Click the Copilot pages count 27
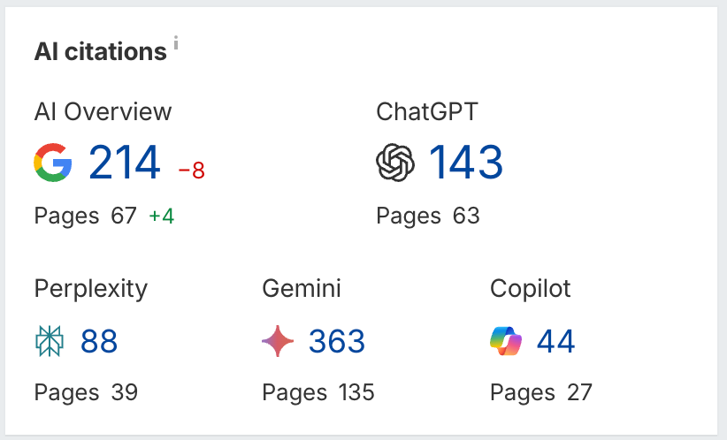The image size is (727, 440). 579,393
